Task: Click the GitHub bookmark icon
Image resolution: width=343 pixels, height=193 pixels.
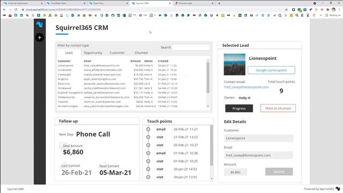Action: (x=113, y=16)
